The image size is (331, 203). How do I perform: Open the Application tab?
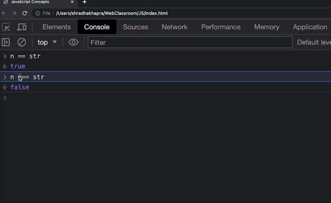pos(310,27)
